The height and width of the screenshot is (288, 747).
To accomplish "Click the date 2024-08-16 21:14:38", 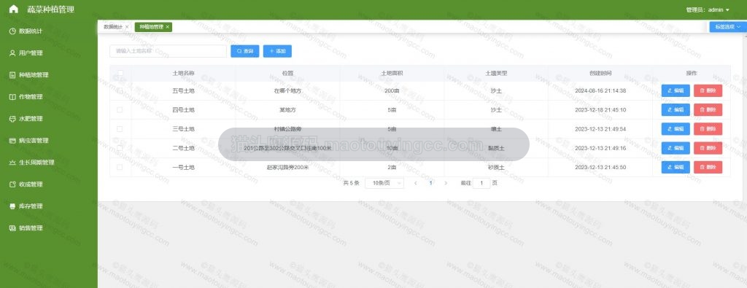I will coord(600,90).
